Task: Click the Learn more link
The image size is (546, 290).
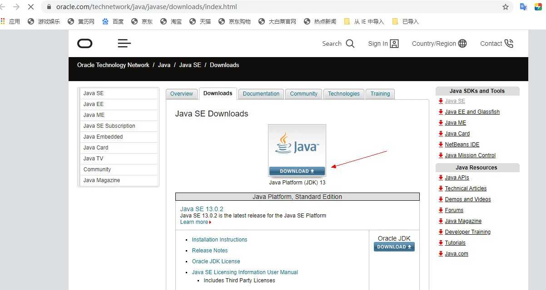Action: 194,222
